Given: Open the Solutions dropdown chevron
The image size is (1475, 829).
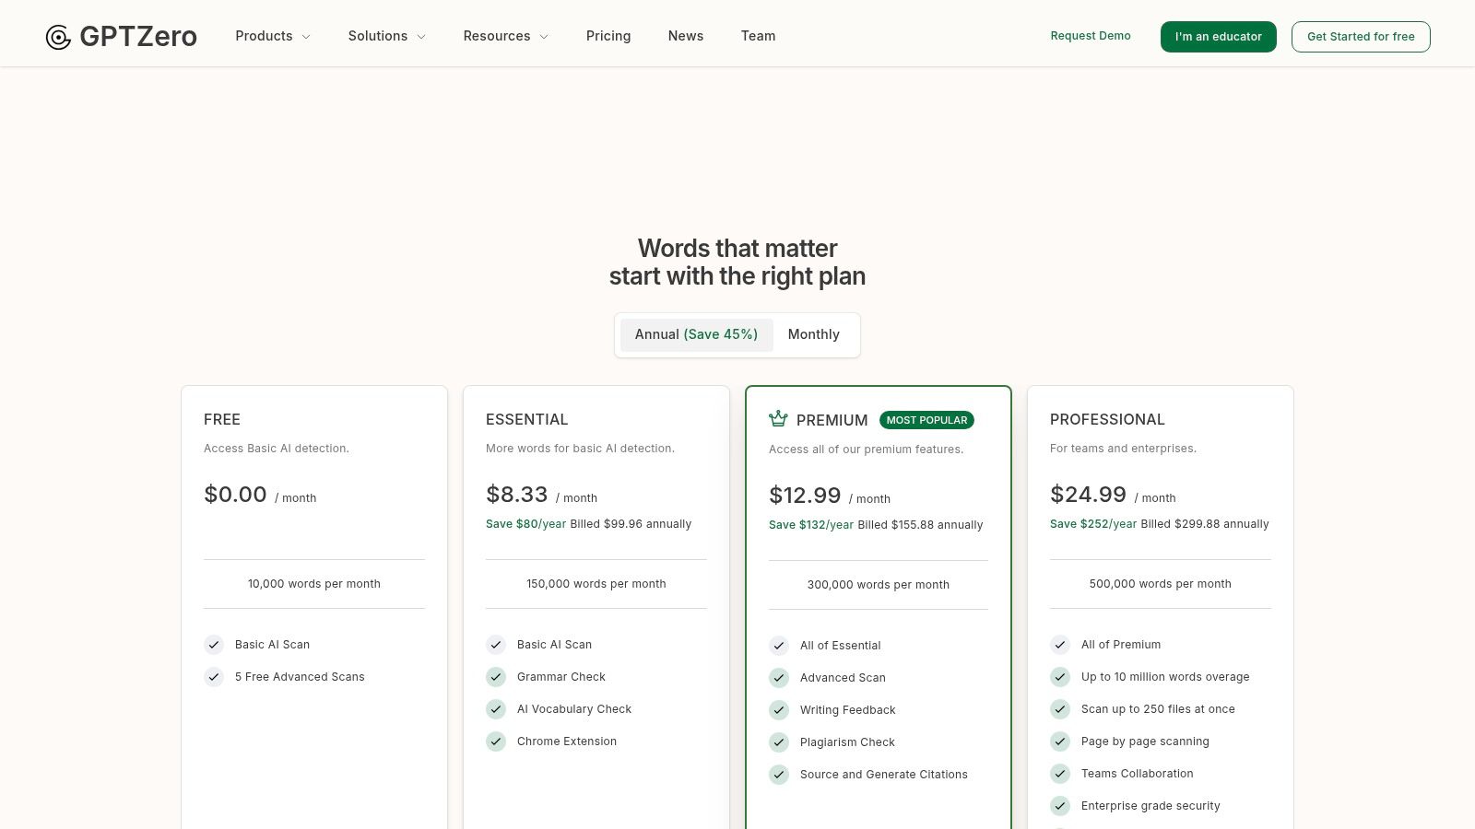Looking at the screenshot, I should (x=421, y=37).
